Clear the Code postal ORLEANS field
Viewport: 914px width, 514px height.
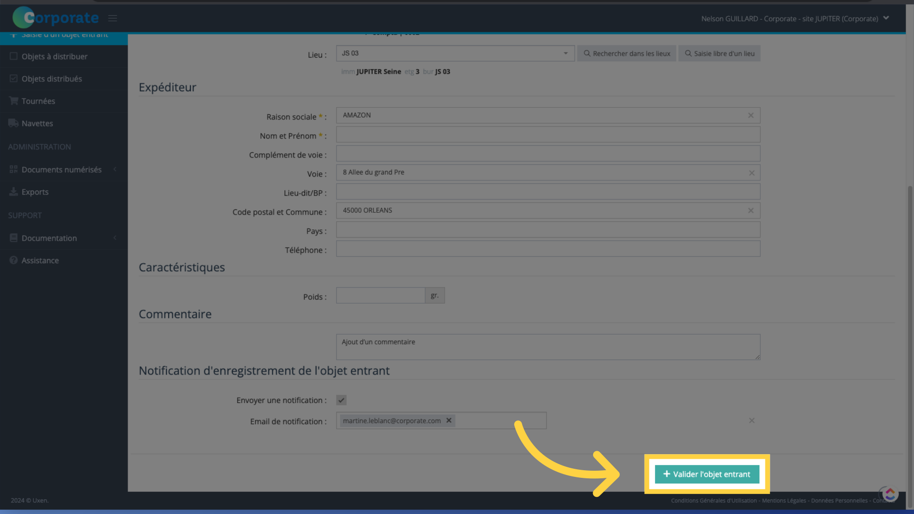tap(751, 210)
